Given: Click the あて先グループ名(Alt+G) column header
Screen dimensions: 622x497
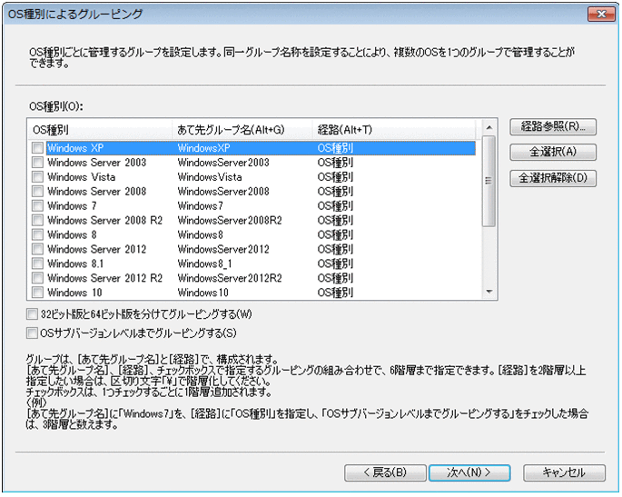Looking at the screenshot, I should [242, 130].
